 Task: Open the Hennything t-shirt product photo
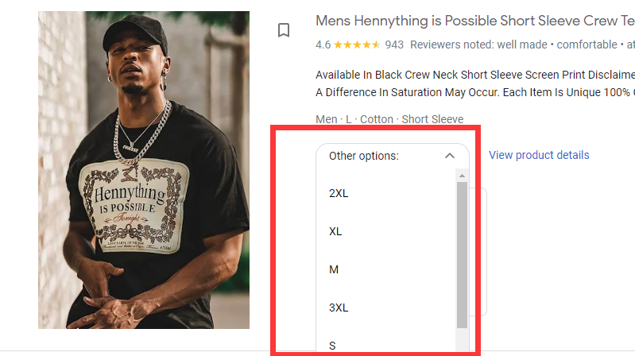(144, 170)
